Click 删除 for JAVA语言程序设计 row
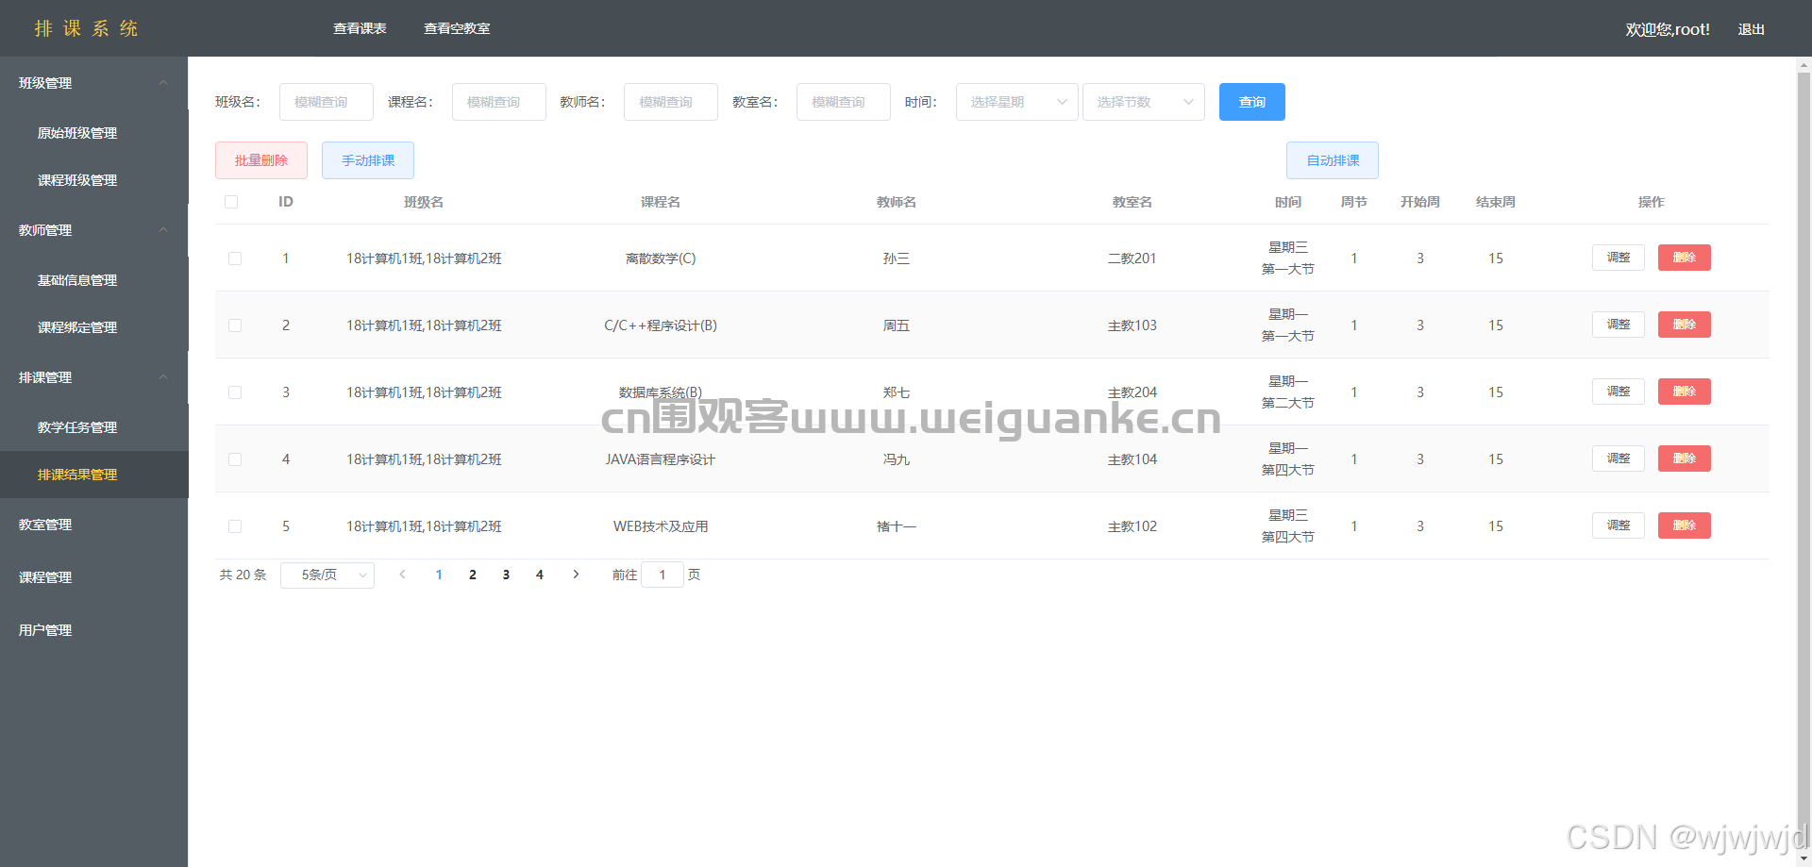This screenshot has width=1812, height=867. pyautogui.click(x=1685, y=459)
